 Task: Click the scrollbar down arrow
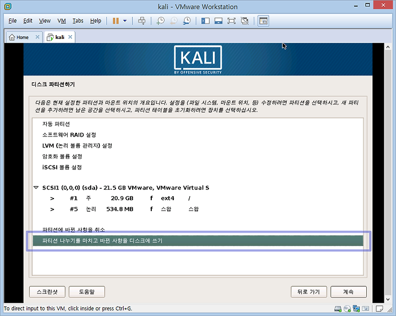388,300
